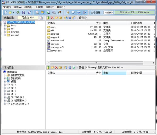The image size is (157, 135).
Task: Expand the sources folder in ISO tree
Action: tap(5, 32)
